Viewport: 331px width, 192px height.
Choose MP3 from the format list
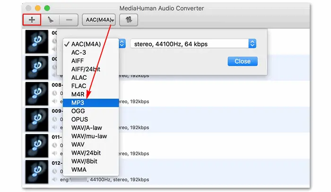[78, 102]
